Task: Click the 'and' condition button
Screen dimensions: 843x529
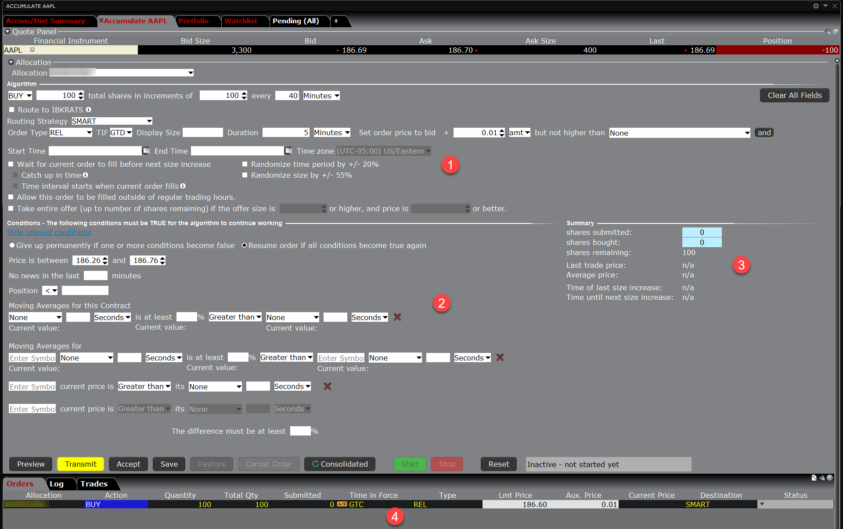Action: (x=764, y=133)
